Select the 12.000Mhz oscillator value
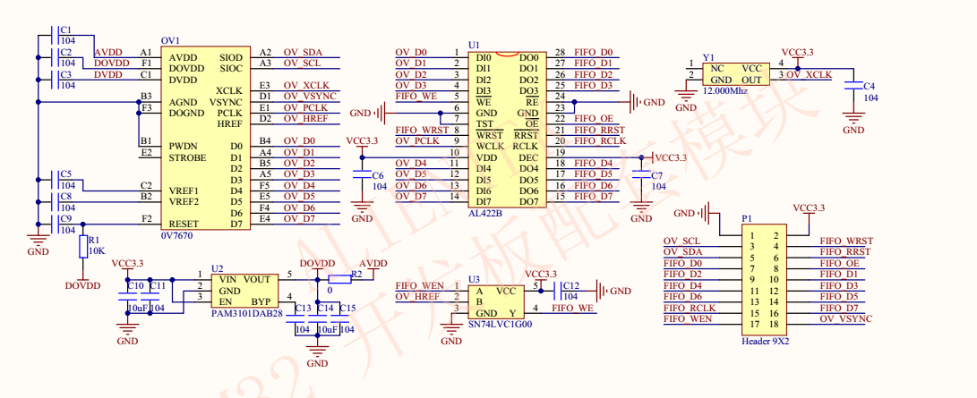The image size is (977, 398). pos(725,91)
